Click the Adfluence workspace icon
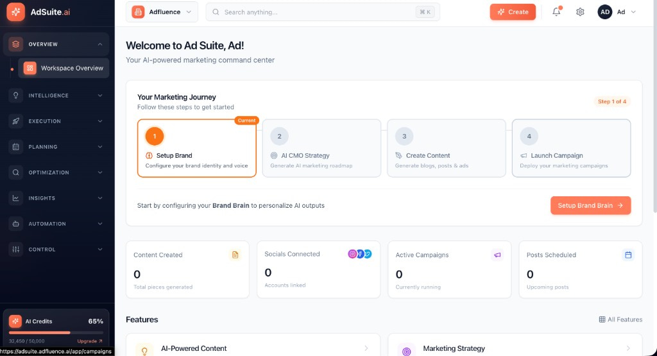657x356 pixels. coord(138,12)
